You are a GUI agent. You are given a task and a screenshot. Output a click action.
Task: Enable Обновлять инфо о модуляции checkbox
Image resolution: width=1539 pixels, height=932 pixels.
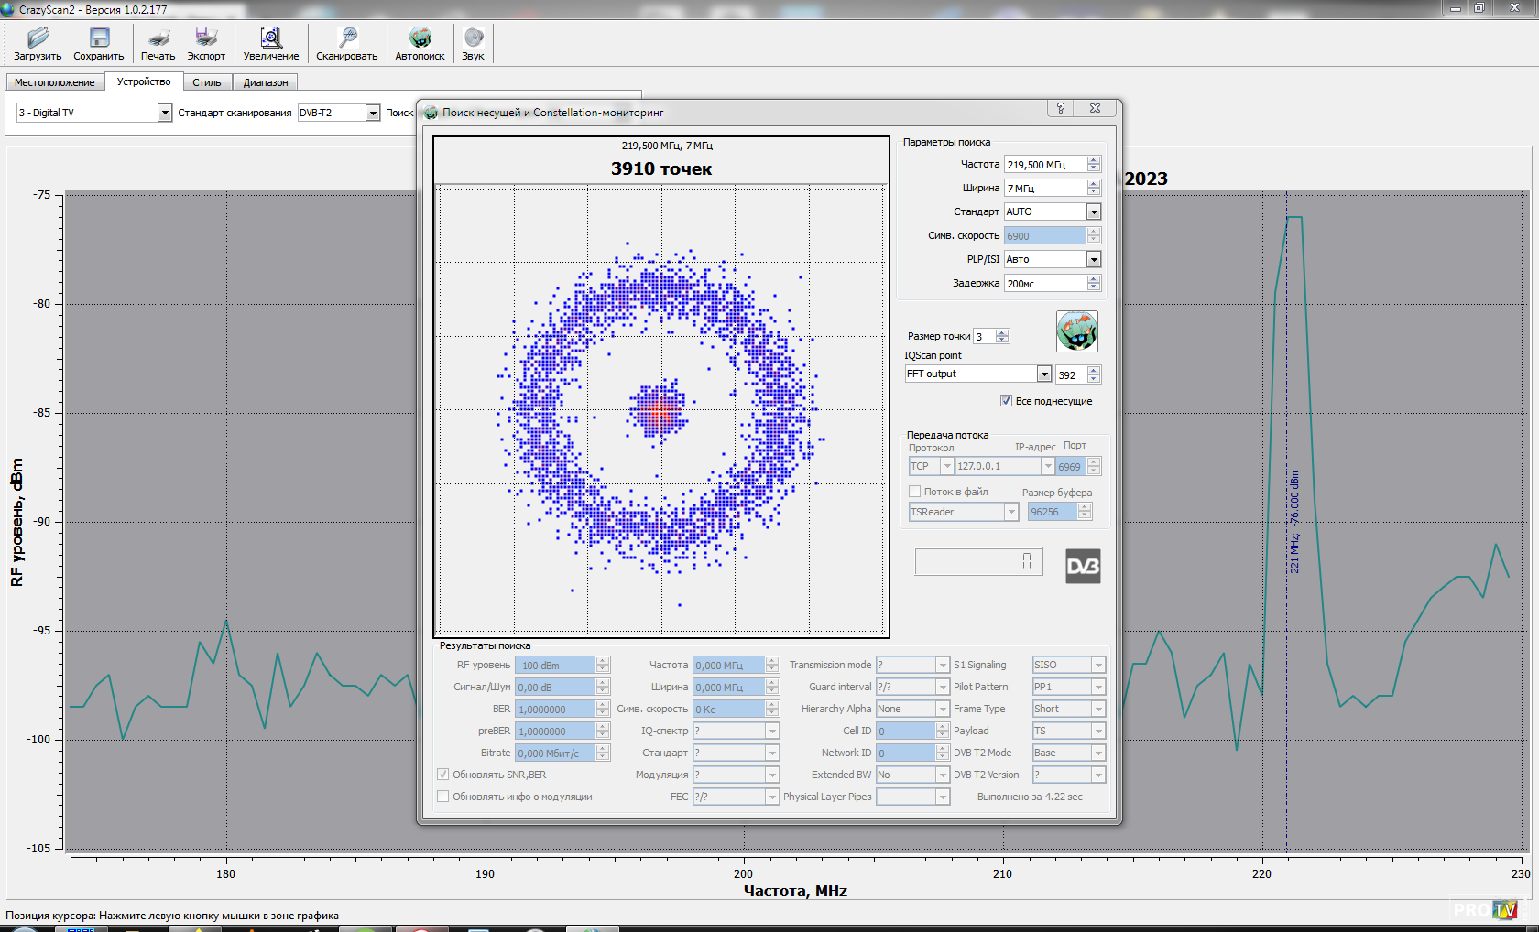pyautogui.click(x=443, y=797)
